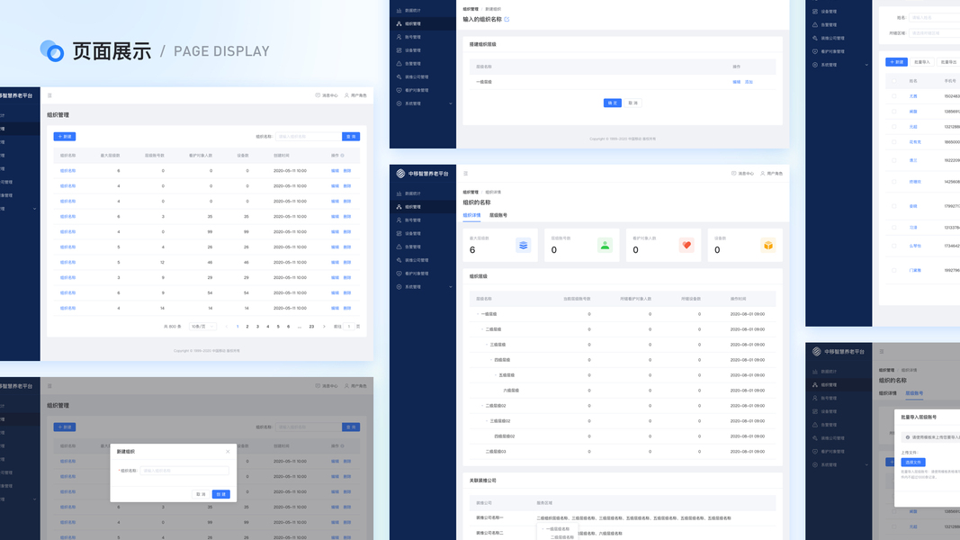
Task: Click 看护对象管理 shield icon in organization detail sidebar
Action: (399, 274)
